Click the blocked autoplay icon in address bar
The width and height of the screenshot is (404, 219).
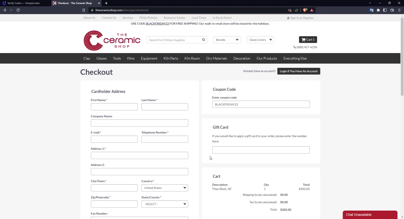(290, 10)
